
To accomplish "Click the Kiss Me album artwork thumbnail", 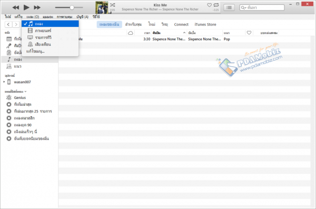I will click(x=102, y=7).
